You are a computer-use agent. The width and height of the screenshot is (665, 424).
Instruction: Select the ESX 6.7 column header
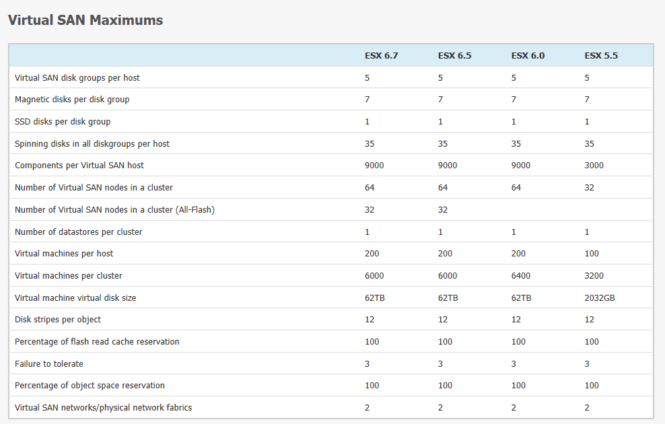click(x=381, y=56)
